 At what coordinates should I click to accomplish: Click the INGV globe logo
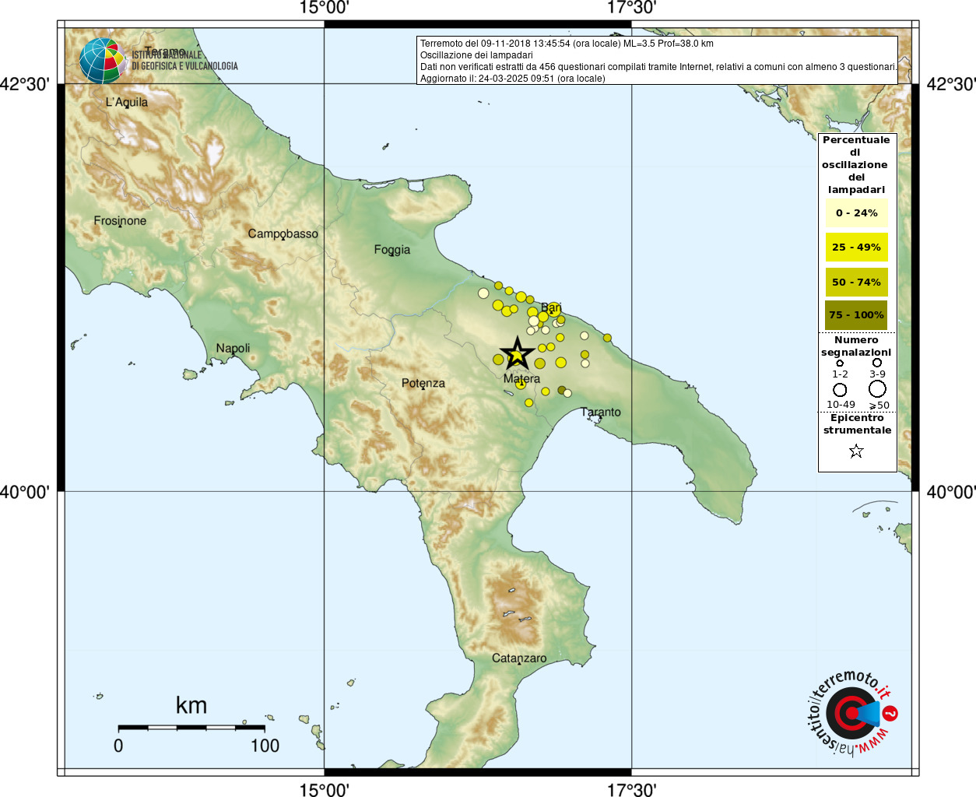click(x=103, y=61)
